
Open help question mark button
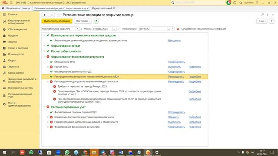271,21
